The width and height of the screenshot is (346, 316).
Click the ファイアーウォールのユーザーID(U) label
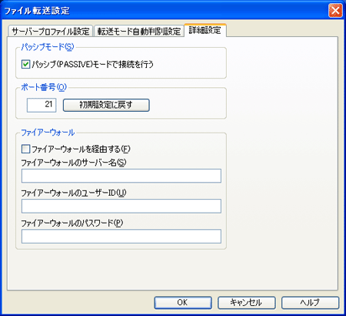pos(74,193)
